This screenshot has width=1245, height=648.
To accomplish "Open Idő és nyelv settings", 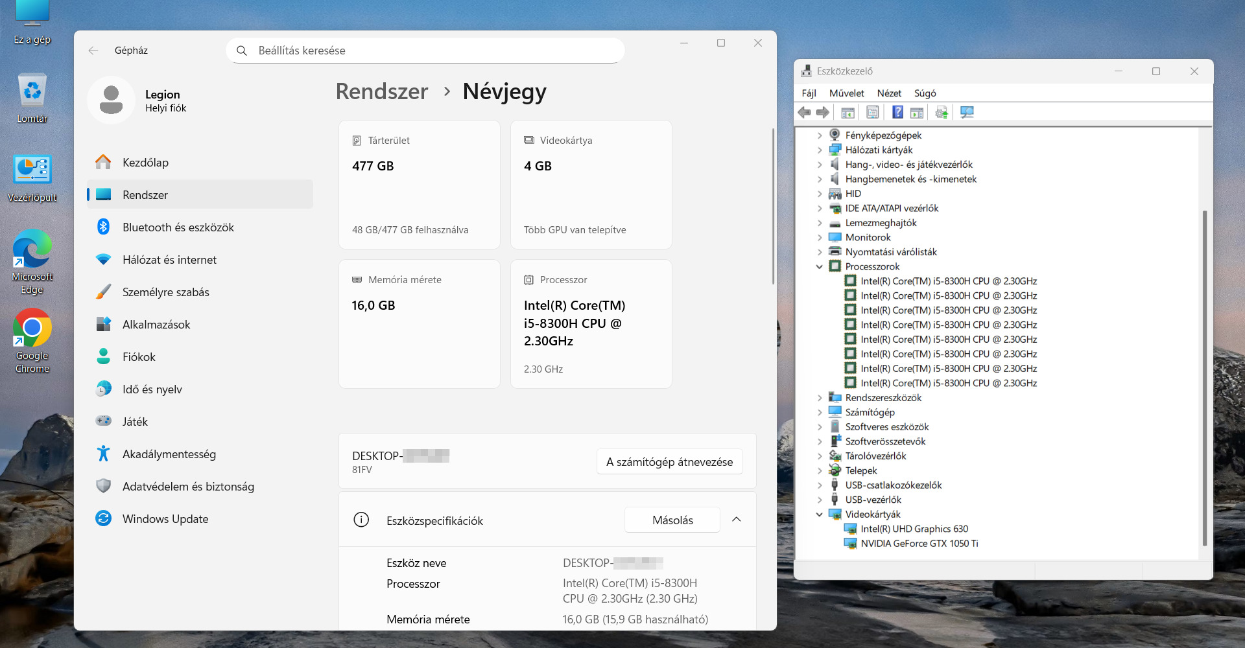I will (200, 389).
